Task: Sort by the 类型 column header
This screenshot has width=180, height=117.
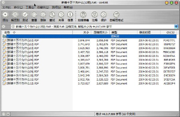Action: point(123,32)
